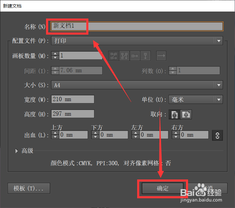Click the 名称 name field with 新文档1
The image size is (235, 208).
[137, 26]
